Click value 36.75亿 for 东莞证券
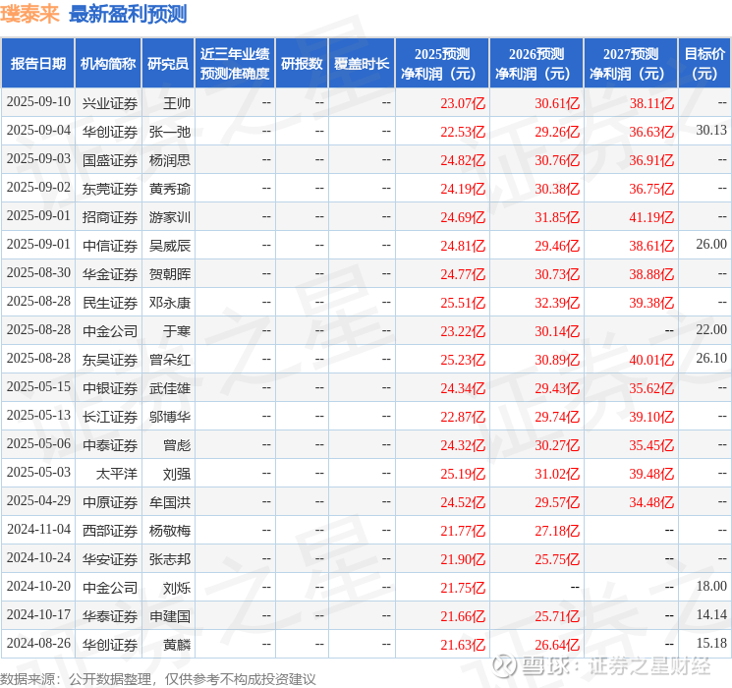The width and height of the screenshot is (732, 688). coord(651,189)
